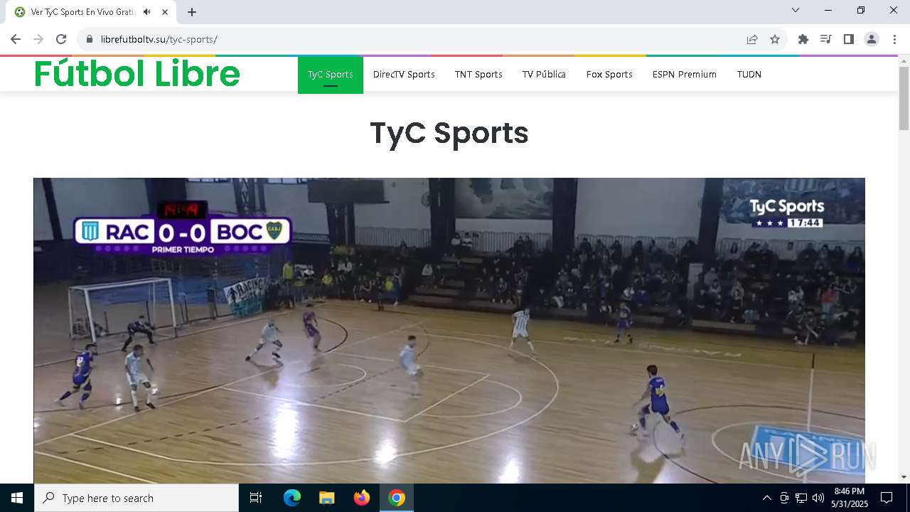Viewport: 910px width, 512px height.
Task: Open the Fox Sports channel
Action: (609, 75)
